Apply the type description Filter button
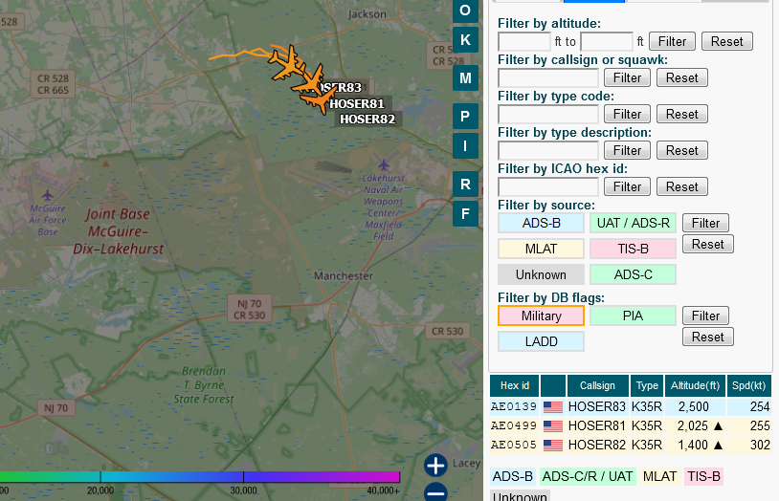This screenshot has height=501, width=779. (x=627, y=150)
